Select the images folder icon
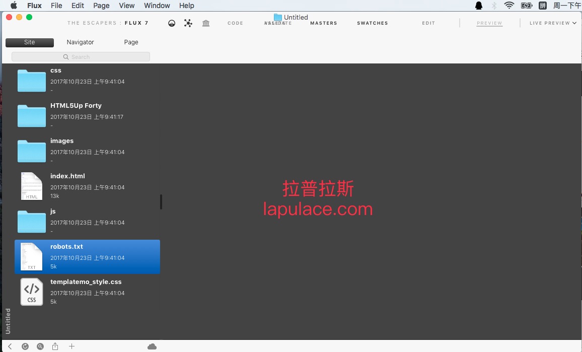This screenshot has width=582, height=352. pos(32,151)
